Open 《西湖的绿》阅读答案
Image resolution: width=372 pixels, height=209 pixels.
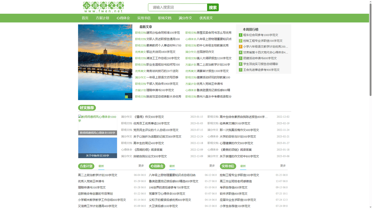148,150
